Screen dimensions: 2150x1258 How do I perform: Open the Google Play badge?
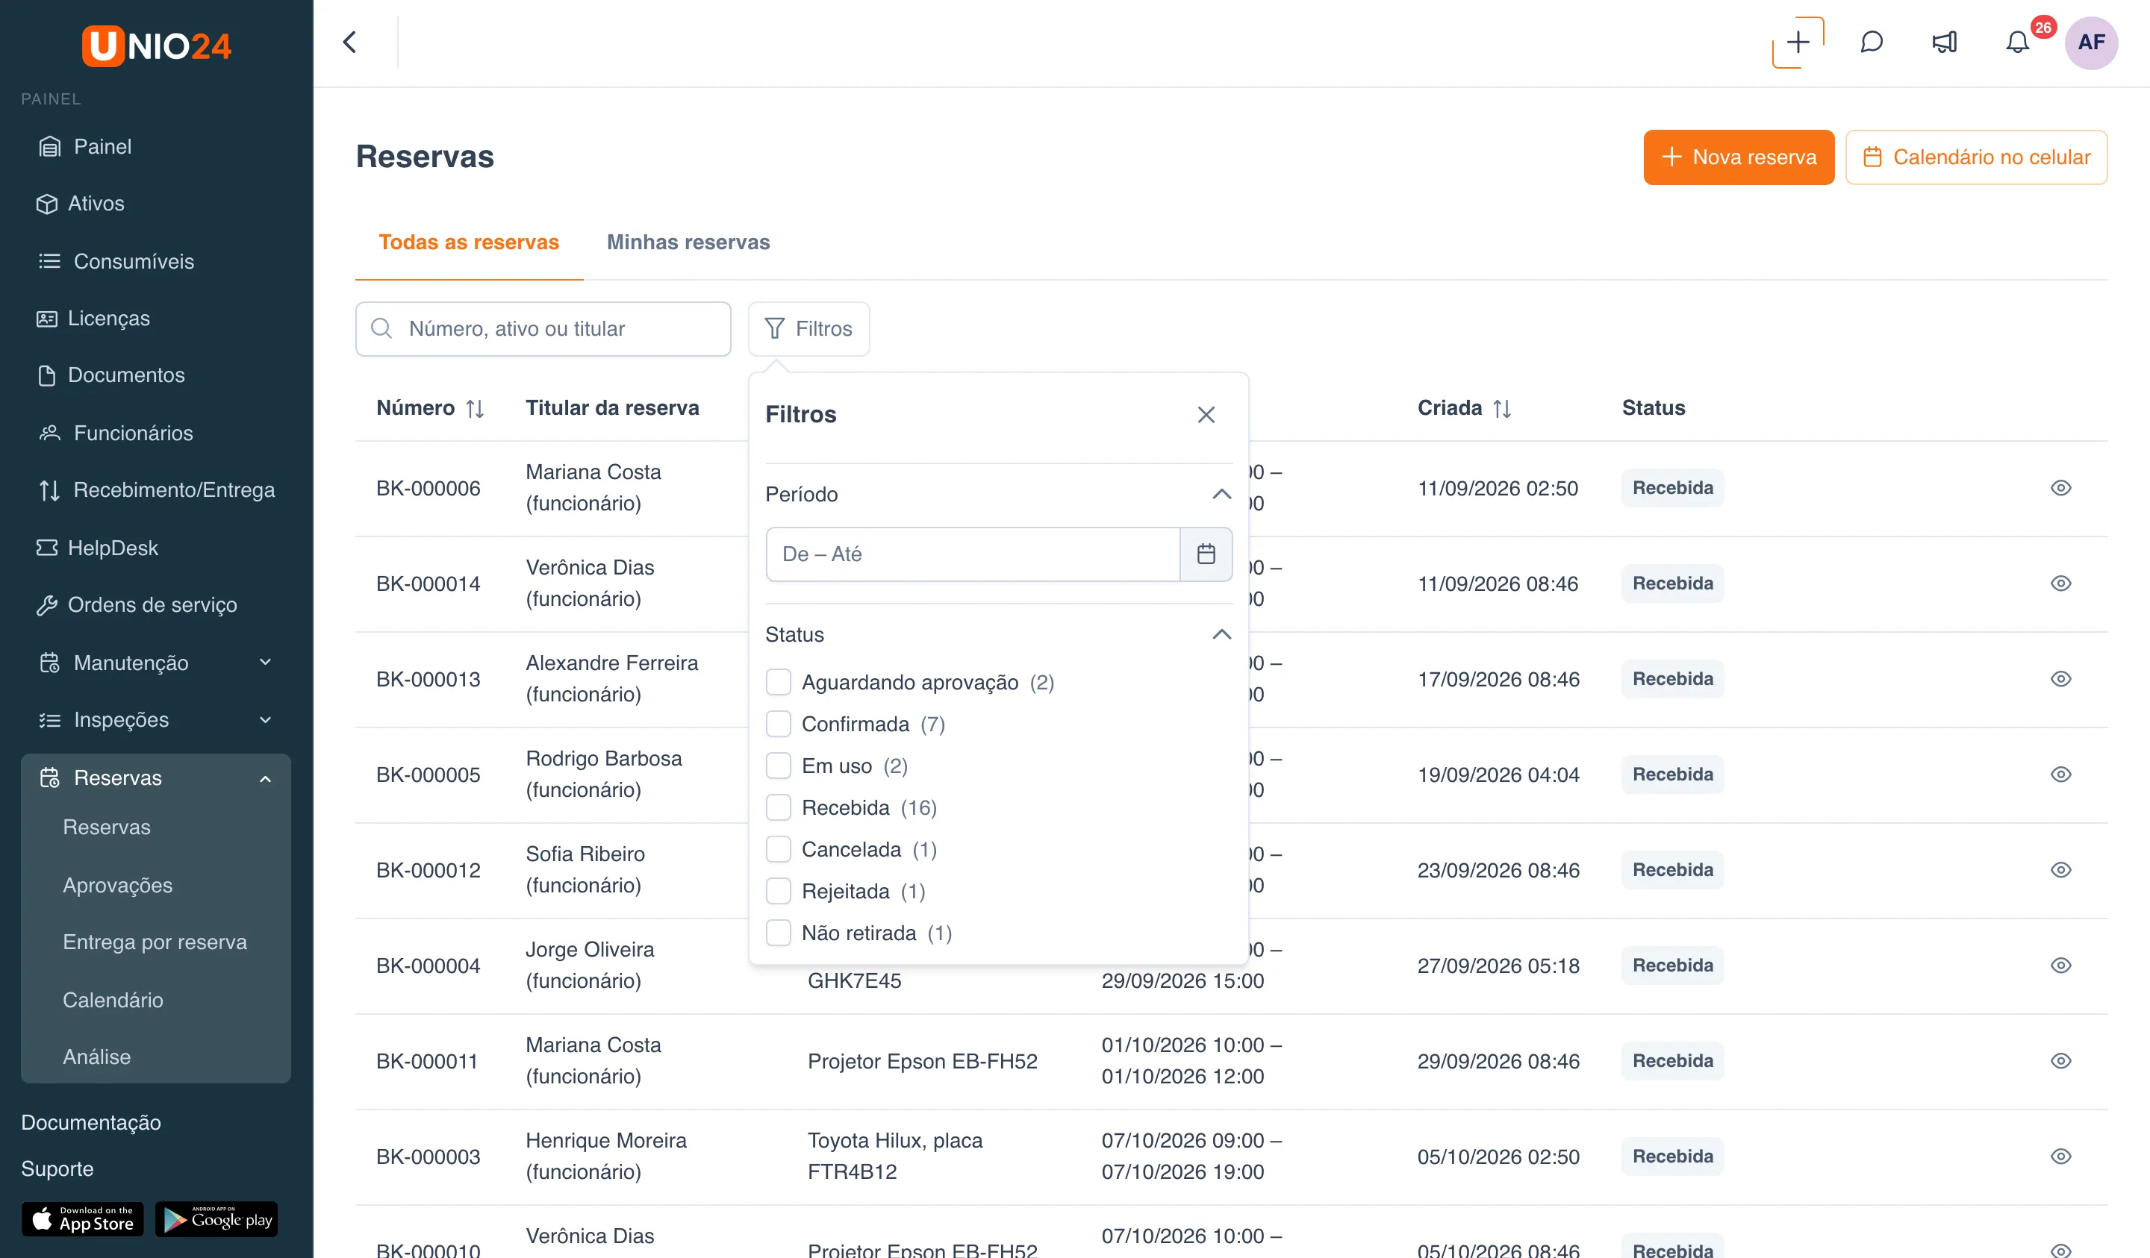point(216,1218)
